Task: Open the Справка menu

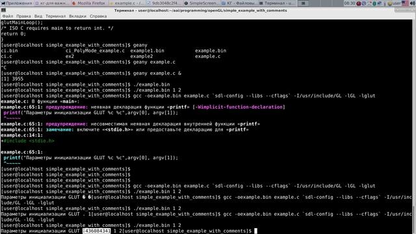Action: pos(98,16)
